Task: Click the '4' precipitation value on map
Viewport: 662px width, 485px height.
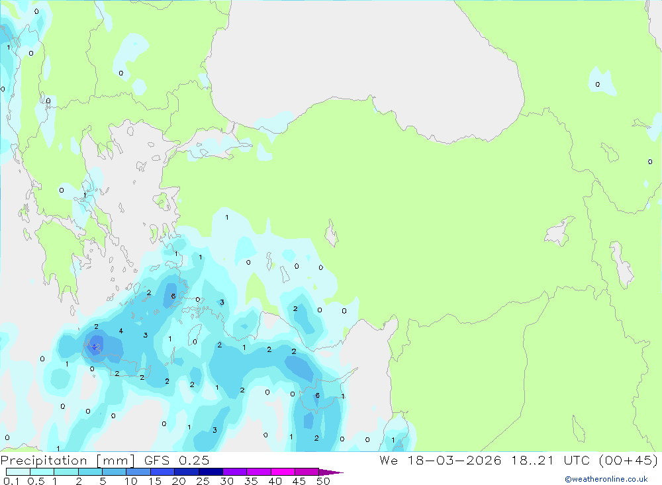Action: 121,331
